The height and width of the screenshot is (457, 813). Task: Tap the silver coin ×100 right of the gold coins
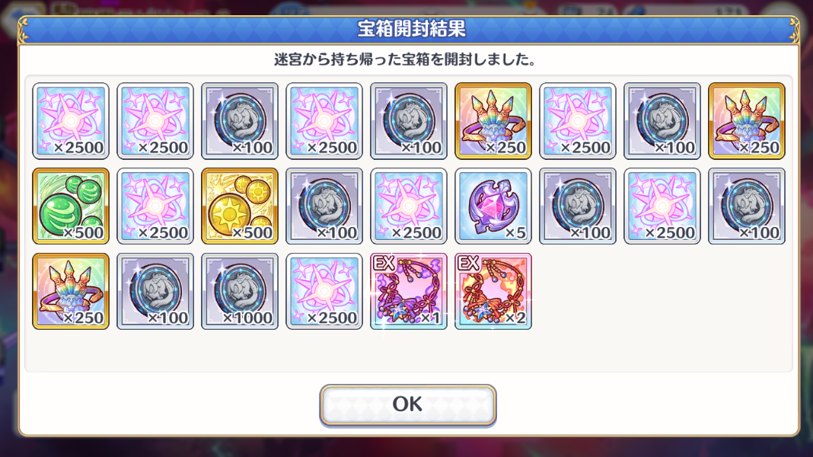[x=324, y=206]
